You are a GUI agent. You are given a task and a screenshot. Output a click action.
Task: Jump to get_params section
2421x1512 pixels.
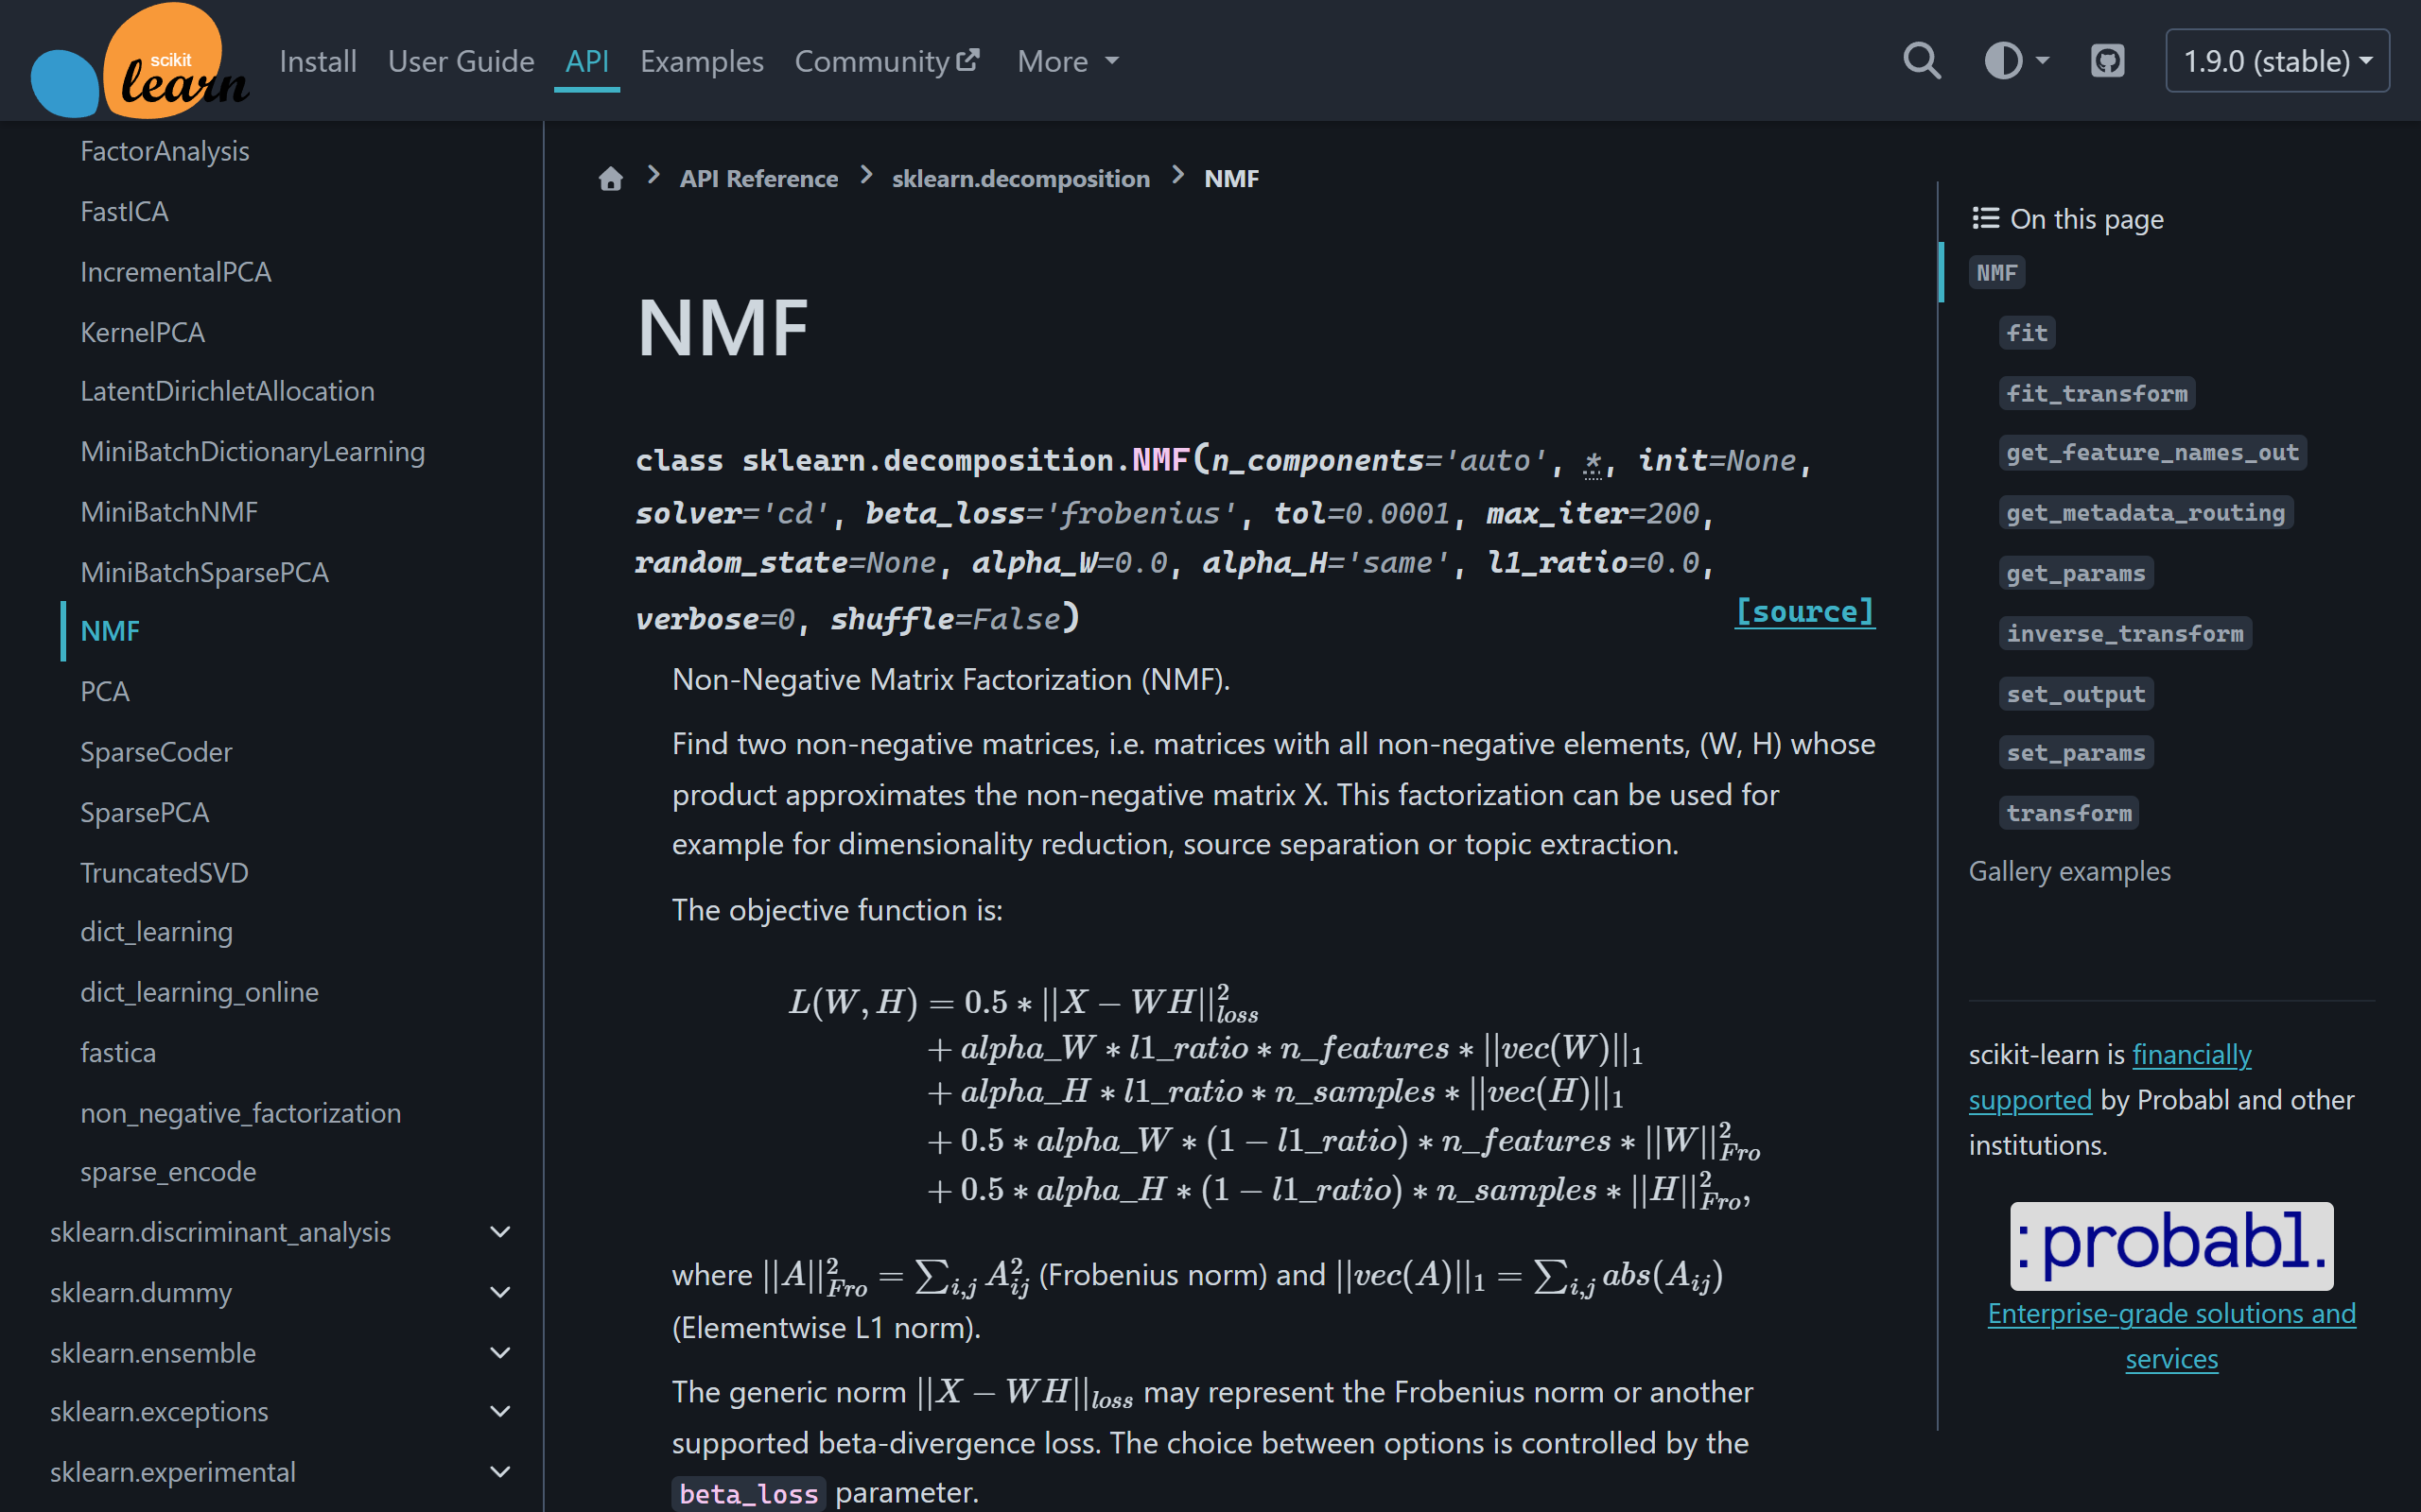[x=2076, y=573]
